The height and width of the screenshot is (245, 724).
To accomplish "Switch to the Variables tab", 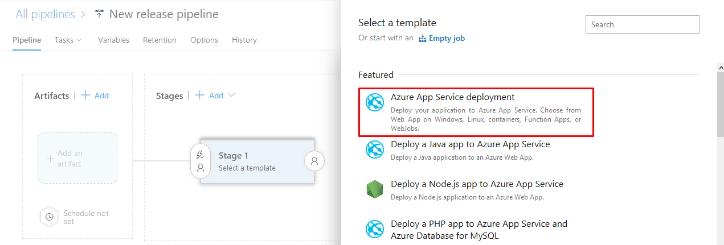I will pyautogui.click(x=113, y=40).
